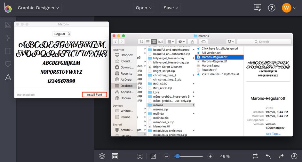Open the Templates columns sidebar icon
This screenshot has width=302, height=162.
[8, 51]
